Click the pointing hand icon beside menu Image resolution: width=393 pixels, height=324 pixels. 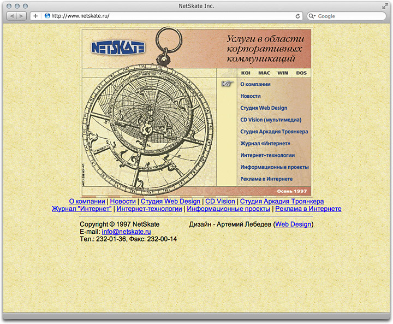pos(227,84)
